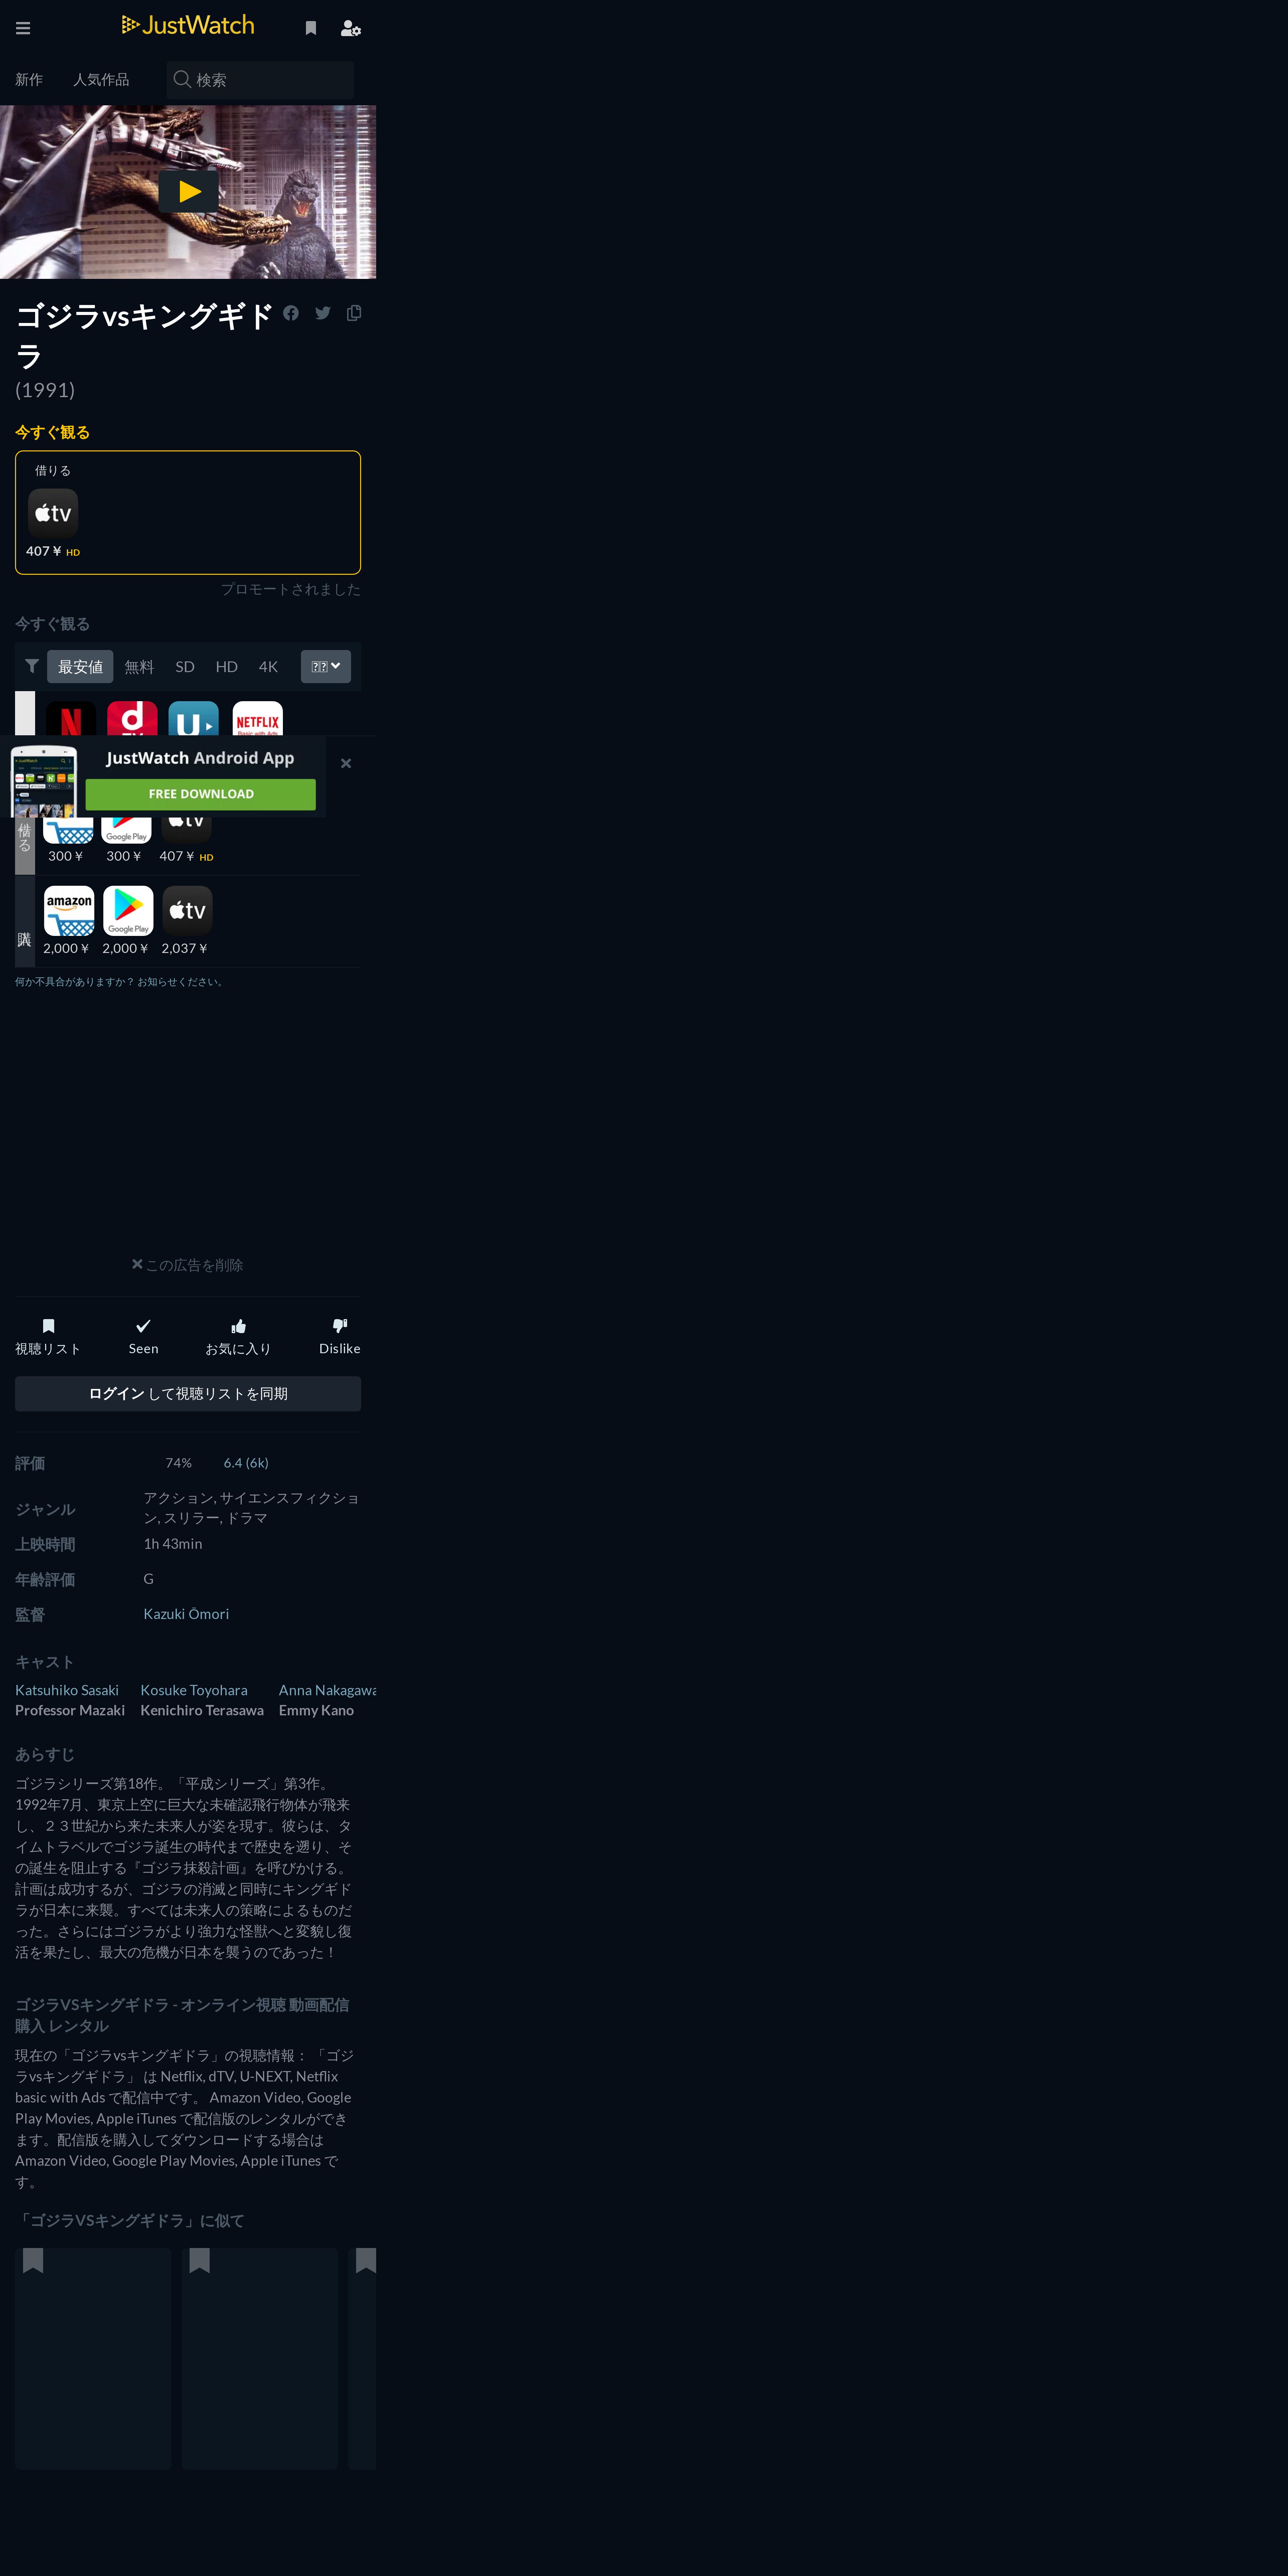Select Netflix Basic with Ads offer
1288x2576 pixels.
(x=258, y=718)
